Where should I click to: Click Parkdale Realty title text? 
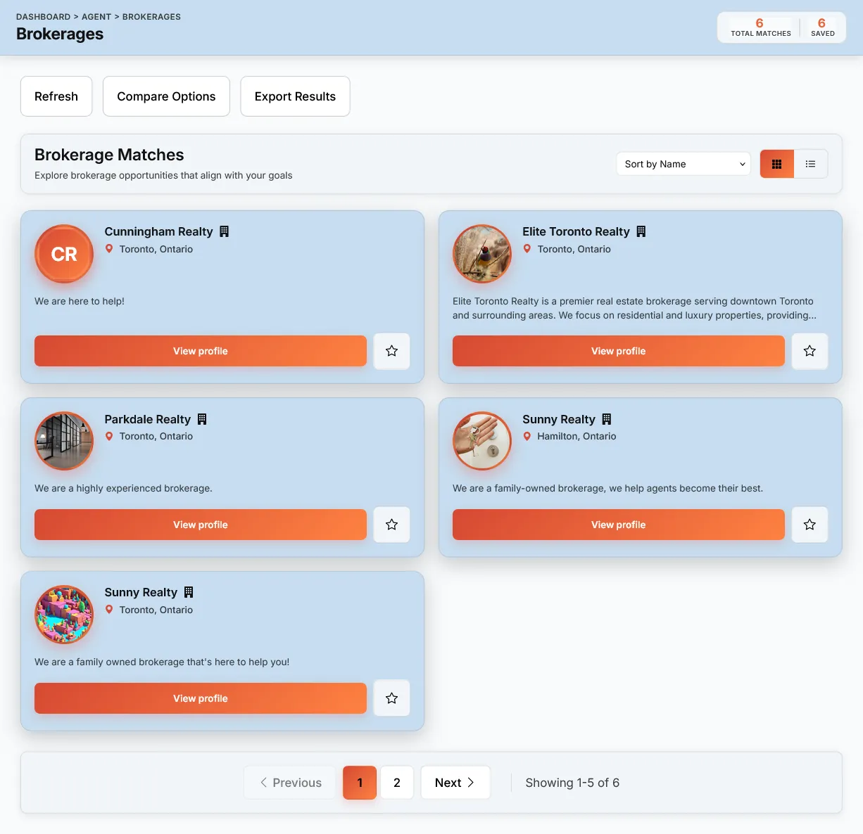147,419
